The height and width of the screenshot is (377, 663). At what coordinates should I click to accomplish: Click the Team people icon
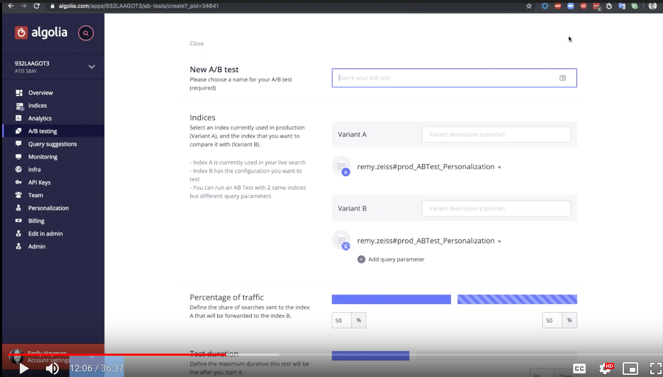coord(19,195)
